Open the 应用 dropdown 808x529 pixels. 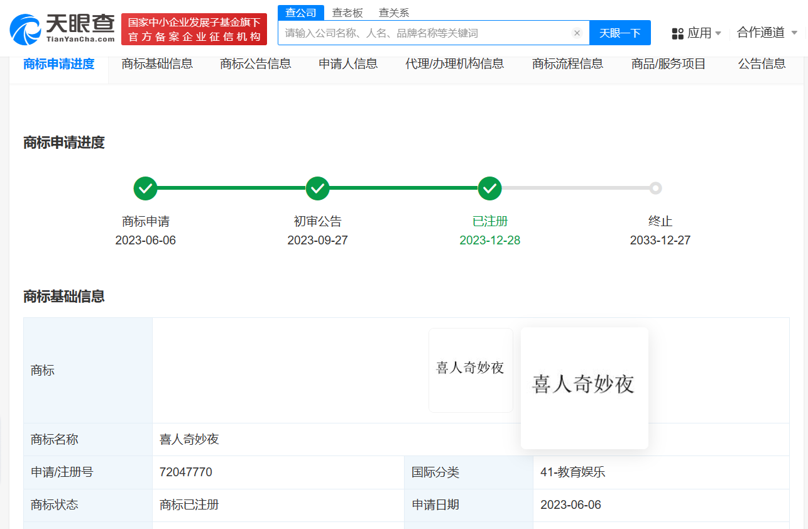702,33
